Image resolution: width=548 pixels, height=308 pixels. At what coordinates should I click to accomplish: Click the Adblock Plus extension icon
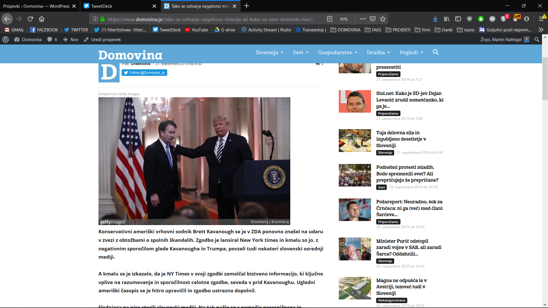(492, 19)
